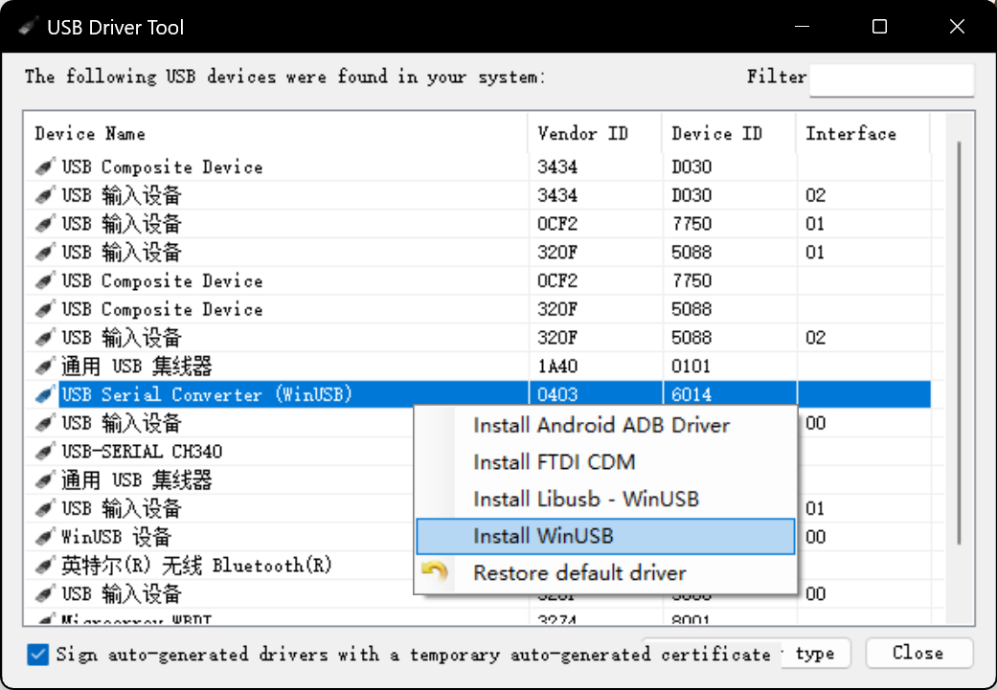
Task: Click the icon of USB Composite Device with vendor 3434
Action: click(44, 167)
